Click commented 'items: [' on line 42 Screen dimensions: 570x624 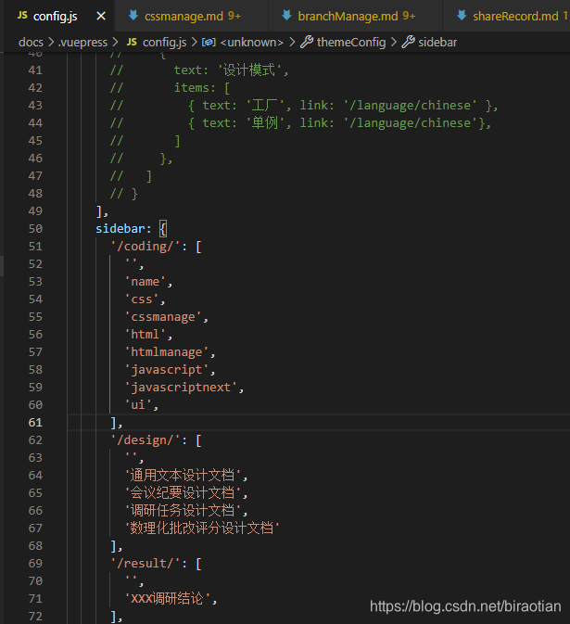click(202, 88)
